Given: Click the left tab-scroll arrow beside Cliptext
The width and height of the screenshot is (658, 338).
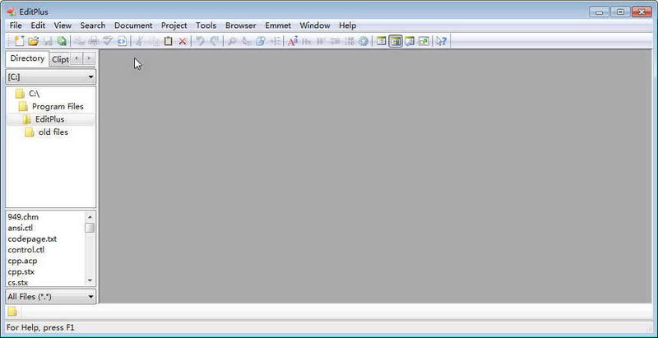Looking at the screenshot, I should coord(76,58).
